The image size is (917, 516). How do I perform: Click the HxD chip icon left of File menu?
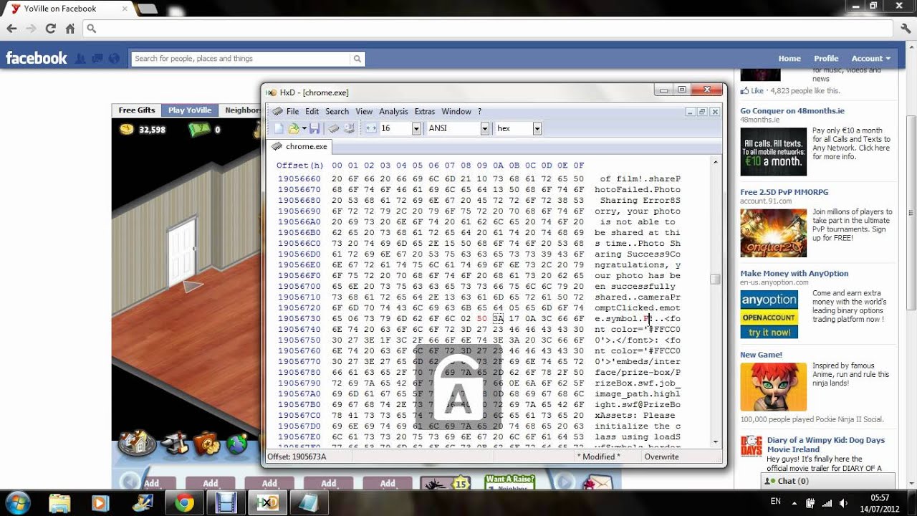point(277,111)
